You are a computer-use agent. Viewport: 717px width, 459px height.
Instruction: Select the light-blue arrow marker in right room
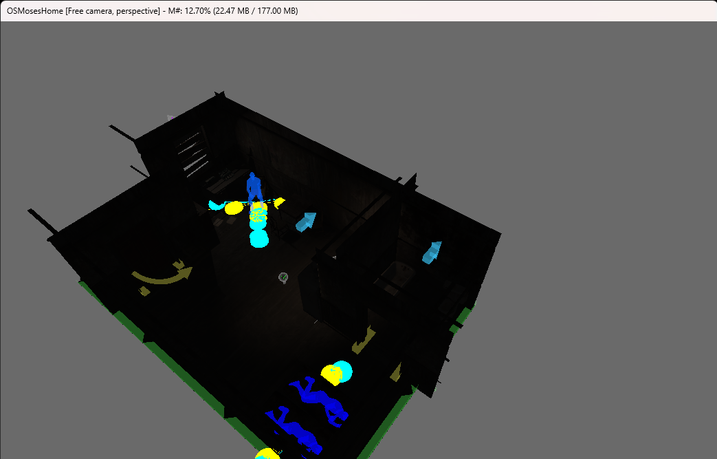432,253
